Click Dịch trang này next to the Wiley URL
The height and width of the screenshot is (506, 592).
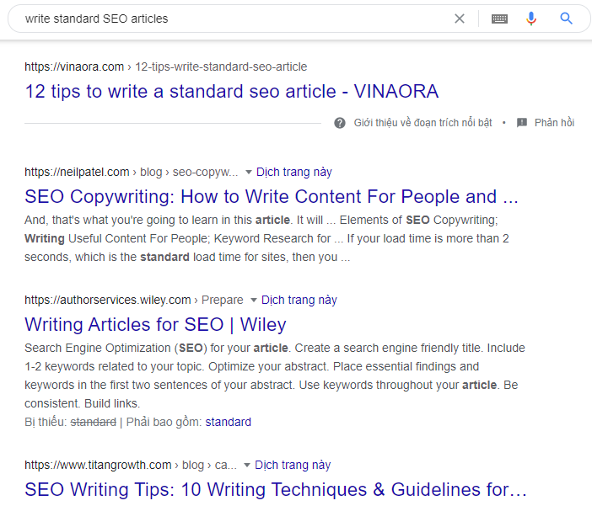coord(299,300)
